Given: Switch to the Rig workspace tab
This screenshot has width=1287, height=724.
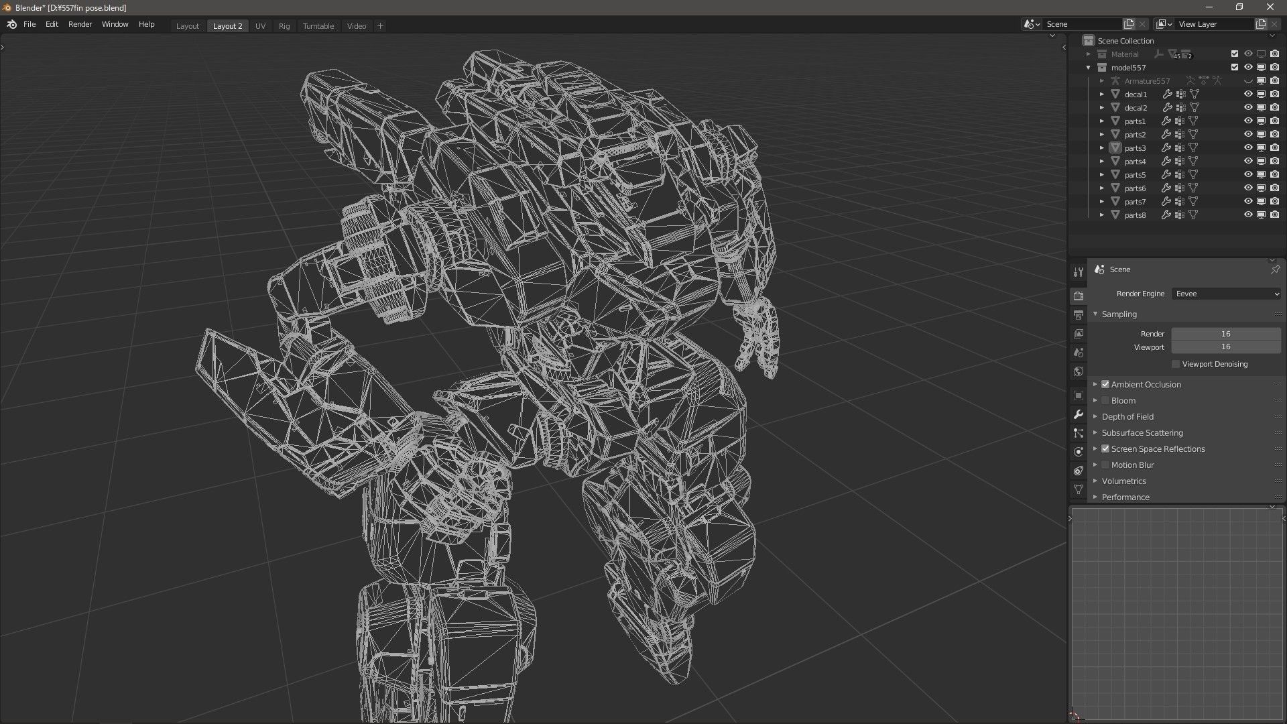Looking at the screenshot, I should click(x=284, y=26).
